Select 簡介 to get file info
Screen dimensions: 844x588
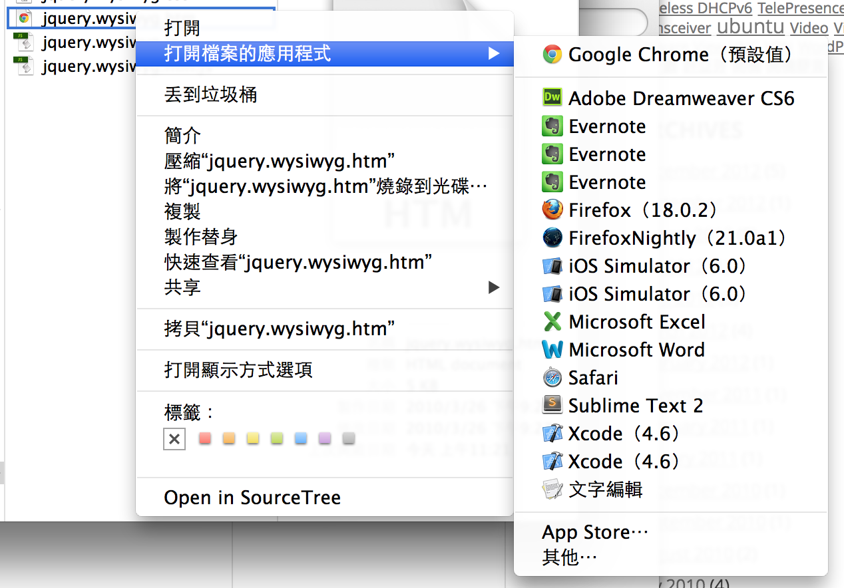325,136
